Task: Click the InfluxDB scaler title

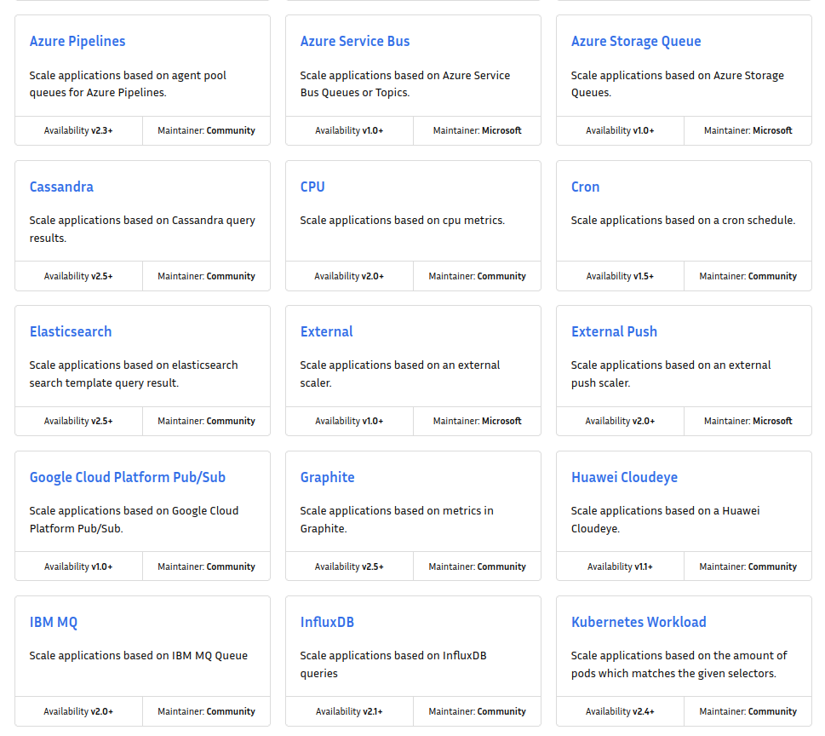Action: point(327,623)
